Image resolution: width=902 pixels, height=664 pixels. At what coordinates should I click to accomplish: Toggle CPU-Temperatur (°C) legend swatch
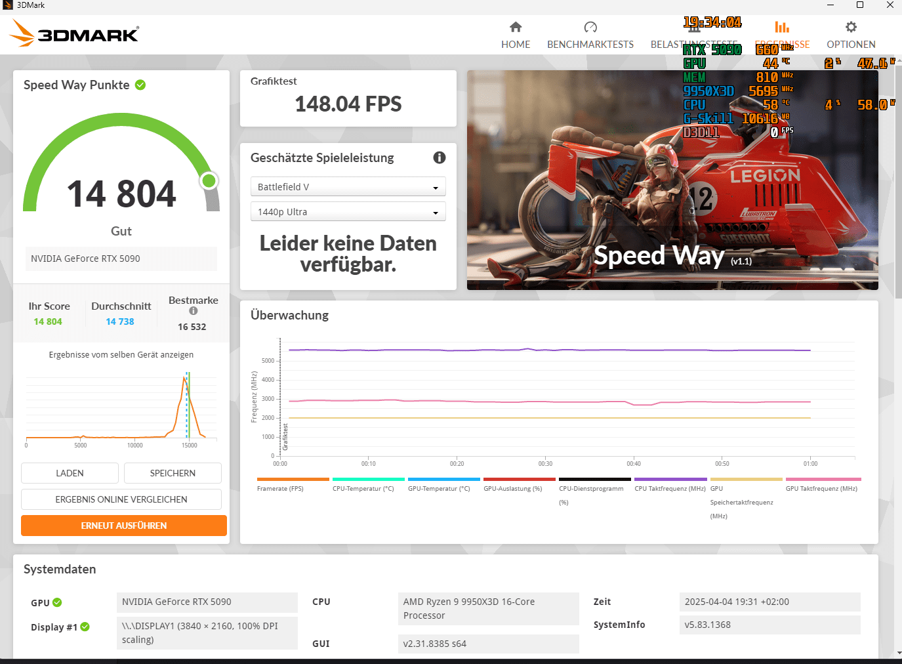tap(368, 479)
